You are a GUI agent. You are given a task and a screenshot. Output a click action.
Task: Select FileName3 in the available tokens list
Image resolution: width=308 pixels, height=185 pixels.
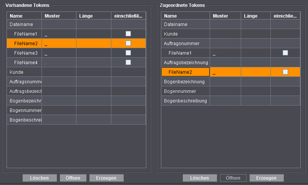tap(26, 53)
